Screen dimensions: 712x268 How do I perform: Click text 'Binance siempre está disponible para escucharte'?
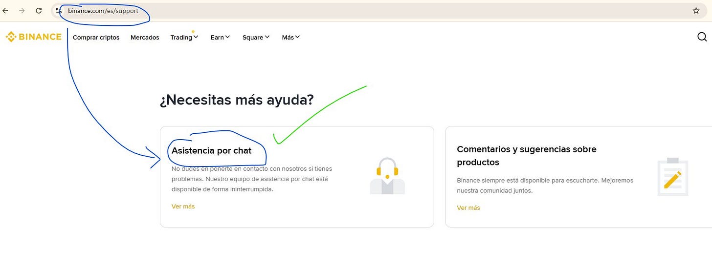click(527, 180)
